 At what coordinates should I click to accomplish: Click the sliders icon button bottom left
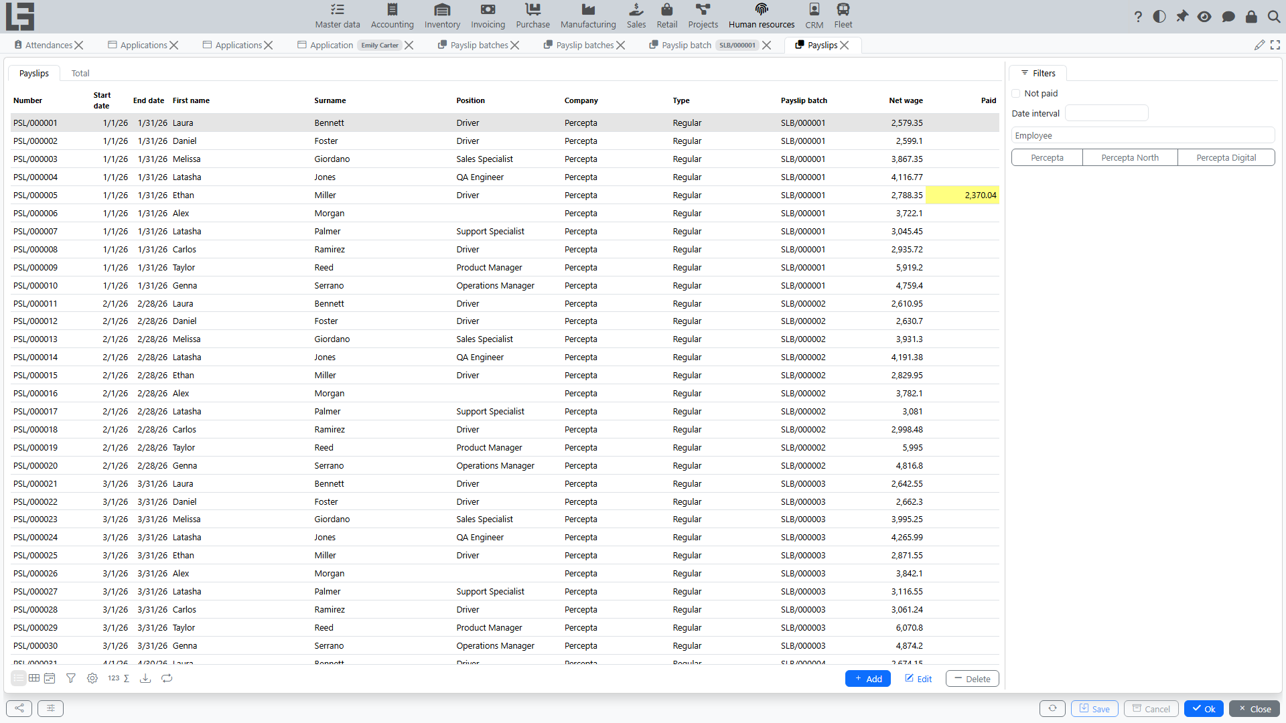tap(50, 708)
